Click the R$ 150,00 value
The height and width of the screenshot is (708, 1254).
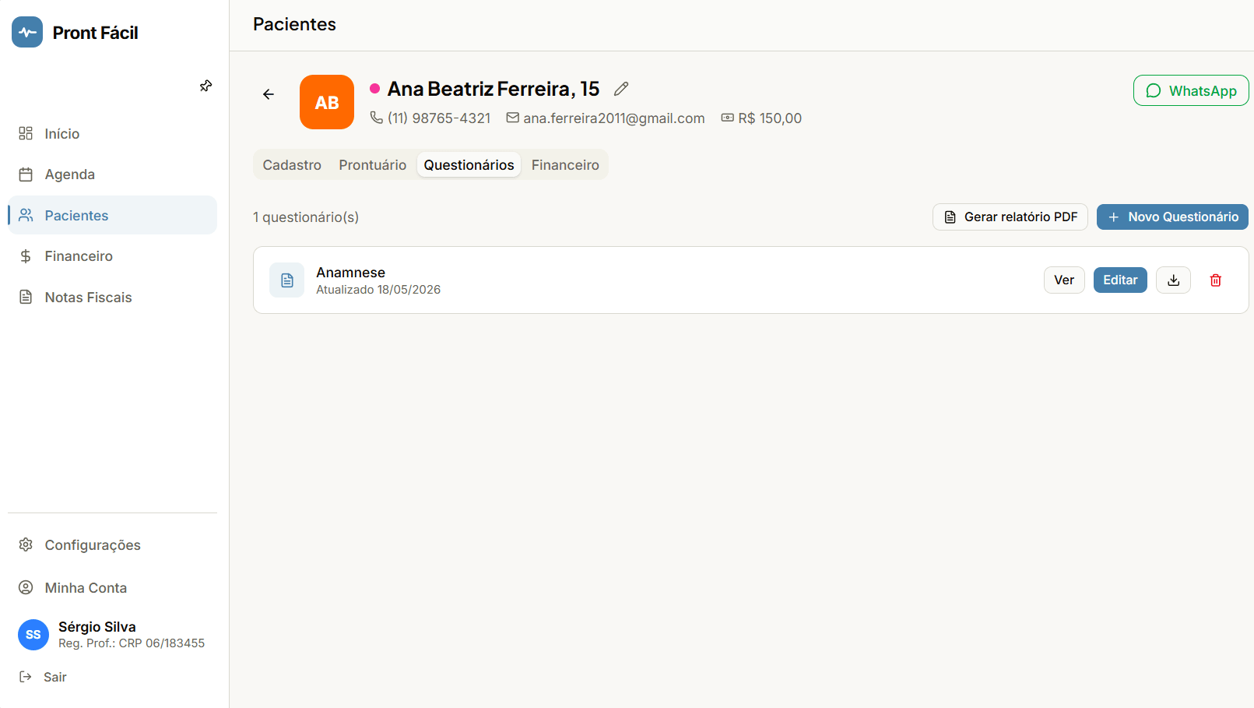tap(770, 118)
